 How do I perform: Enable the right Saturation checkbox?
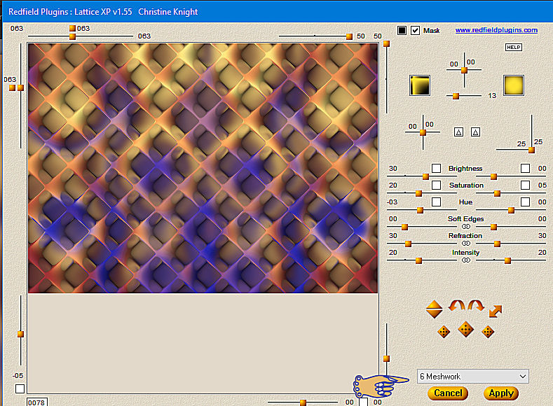click(x=525, y=185)
